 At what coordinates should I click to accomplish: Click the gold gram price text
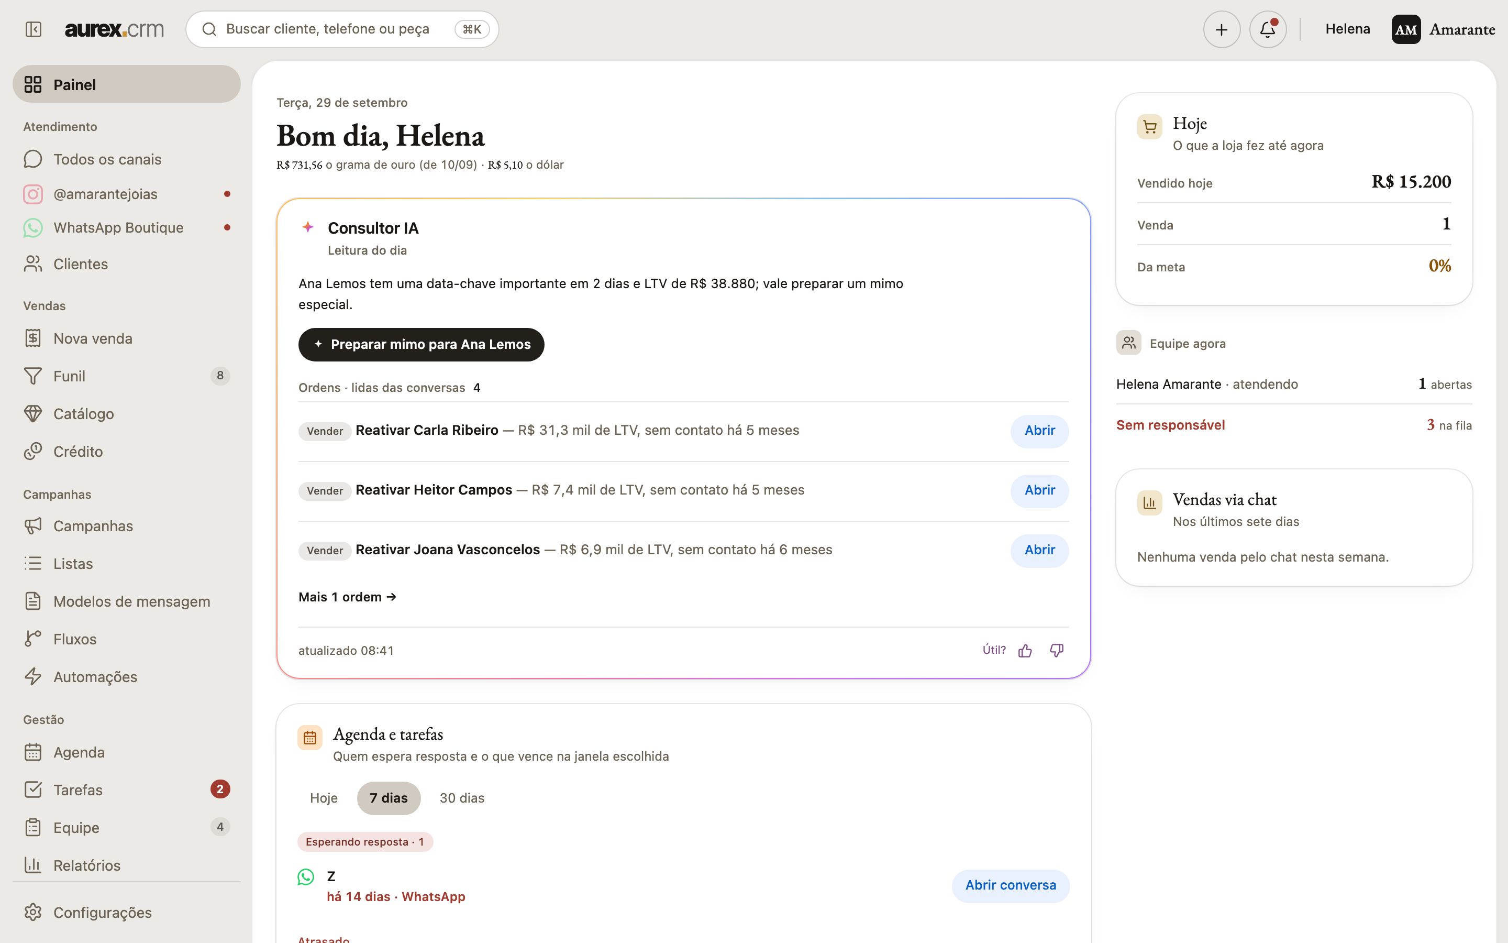coord(376,165)
